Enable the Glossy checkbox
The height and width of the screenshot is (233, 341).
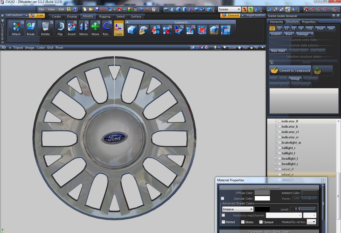tap(243, 222)
